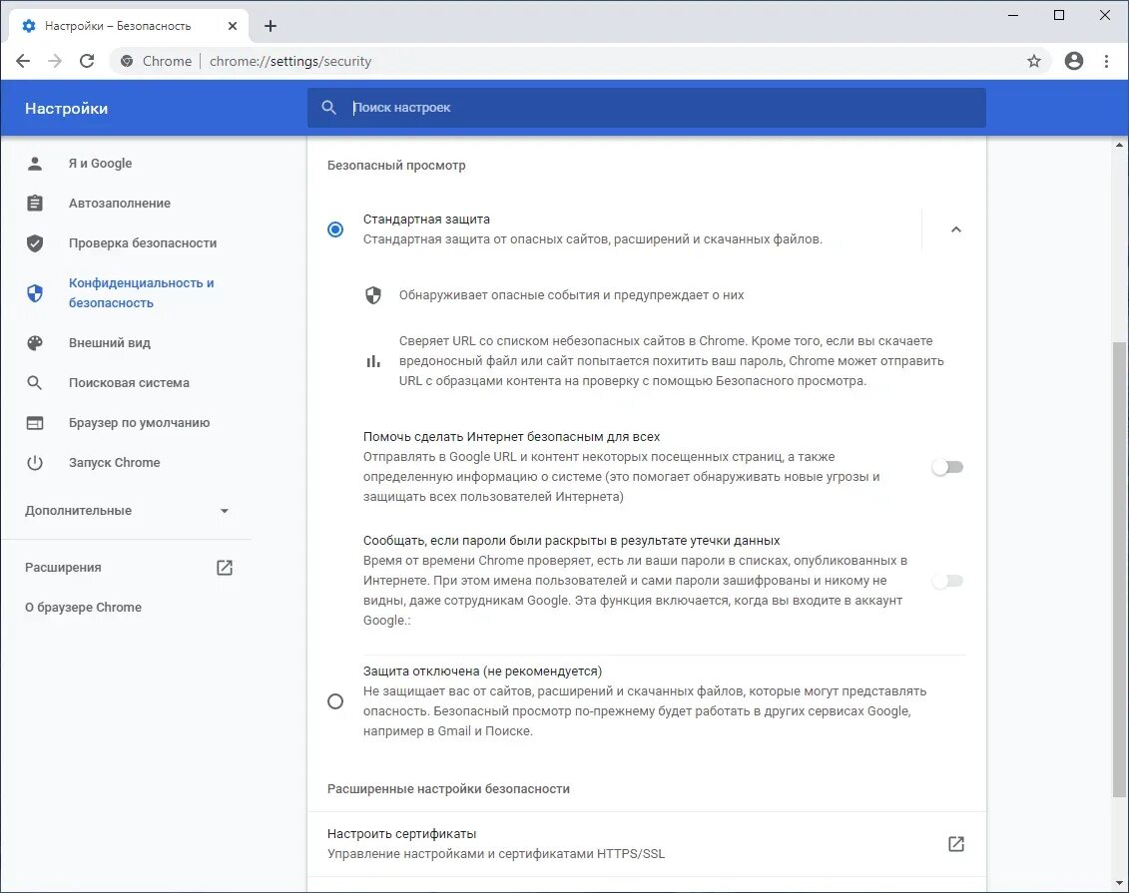The height and width of the screenshot is (893, 1129).
Task: Click the Стандартная защита option title
Action: tap(426, 220)
